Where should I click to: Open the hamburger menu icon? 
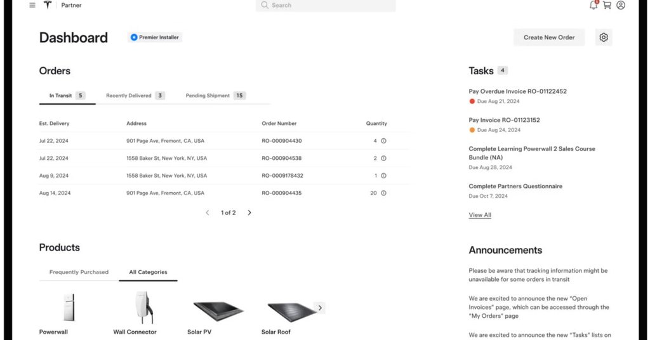(x=32, y=5)
